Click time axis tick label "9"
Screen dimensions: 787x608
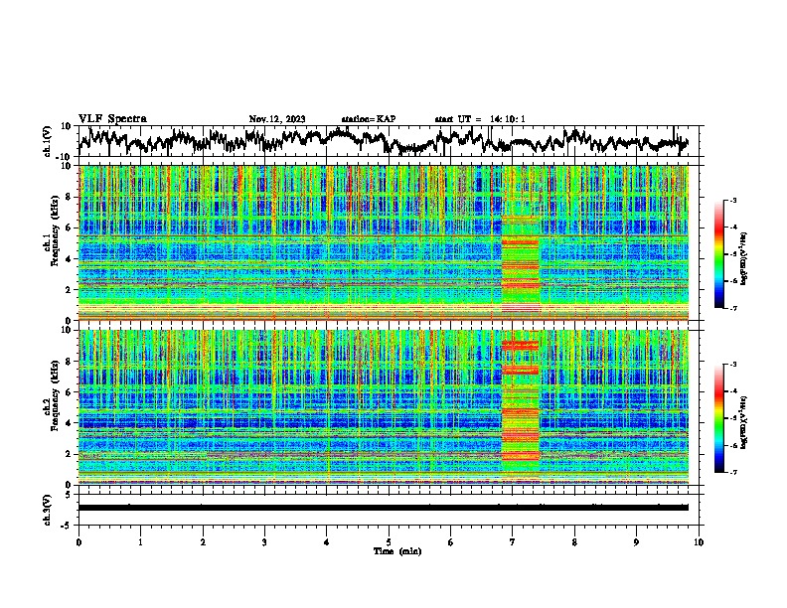pyautogui.click(x=636, y=542)
